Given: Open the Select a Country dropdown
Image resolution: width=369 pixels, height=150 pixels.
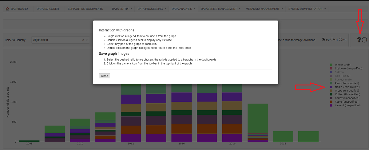Looking at the screenshot, I should pos(87,40).
